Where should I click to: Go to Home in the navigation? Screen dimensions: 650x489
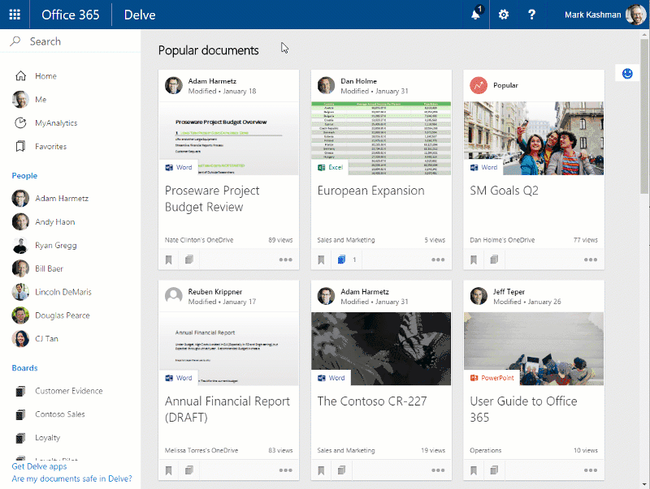(x=45, y=76)
